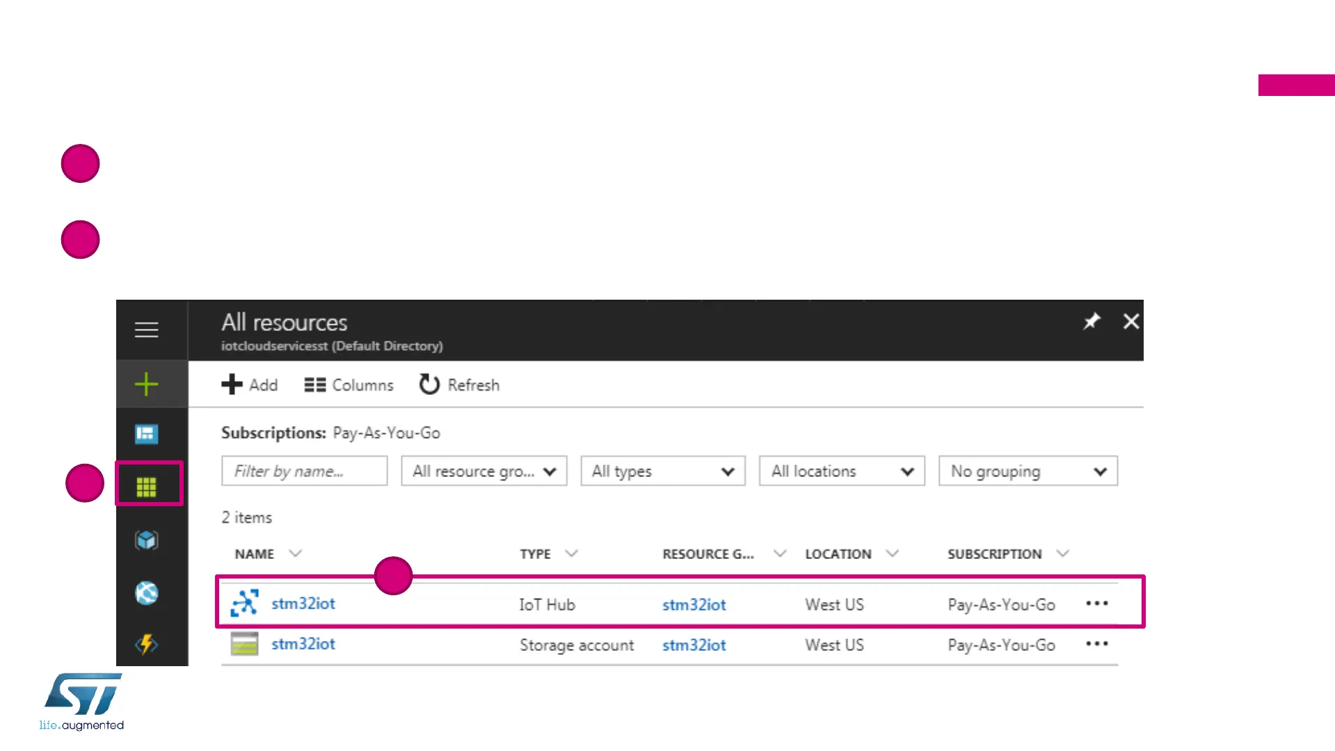The width and height of the screenshot is (1335, 751).
Task: Open the Dashboard icon in sidebar
Action: point(146,435)
